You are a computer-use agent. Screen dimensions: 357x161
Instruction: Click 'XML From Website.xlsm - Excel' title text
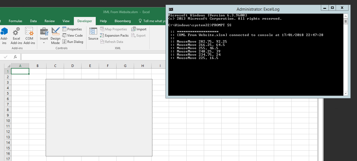click(x=126, y=12)
